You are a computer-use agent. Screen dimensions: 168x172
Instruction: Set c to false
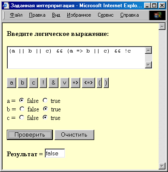pyautogui.click(x=22, y=117)
